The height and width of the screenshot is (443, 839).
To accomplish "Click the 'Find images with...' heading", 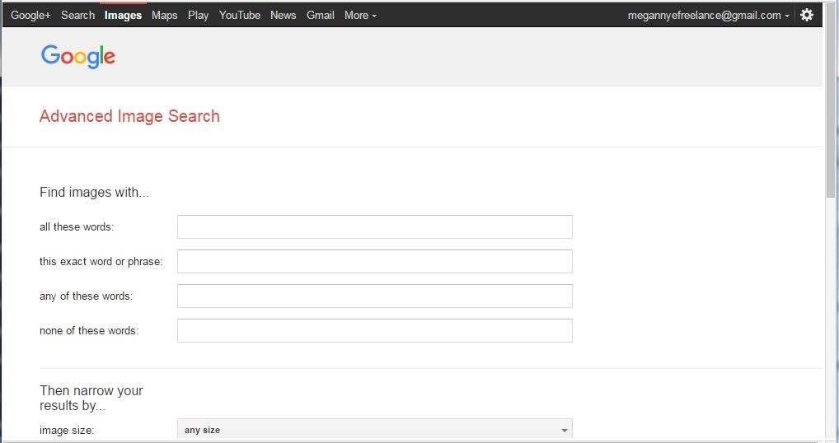I will pos(94,193).
